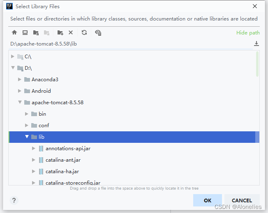Click the apache-tomcat-8.5.58 folder icon
Viewport: 268px width, 213px height.
tap(27, 103)
